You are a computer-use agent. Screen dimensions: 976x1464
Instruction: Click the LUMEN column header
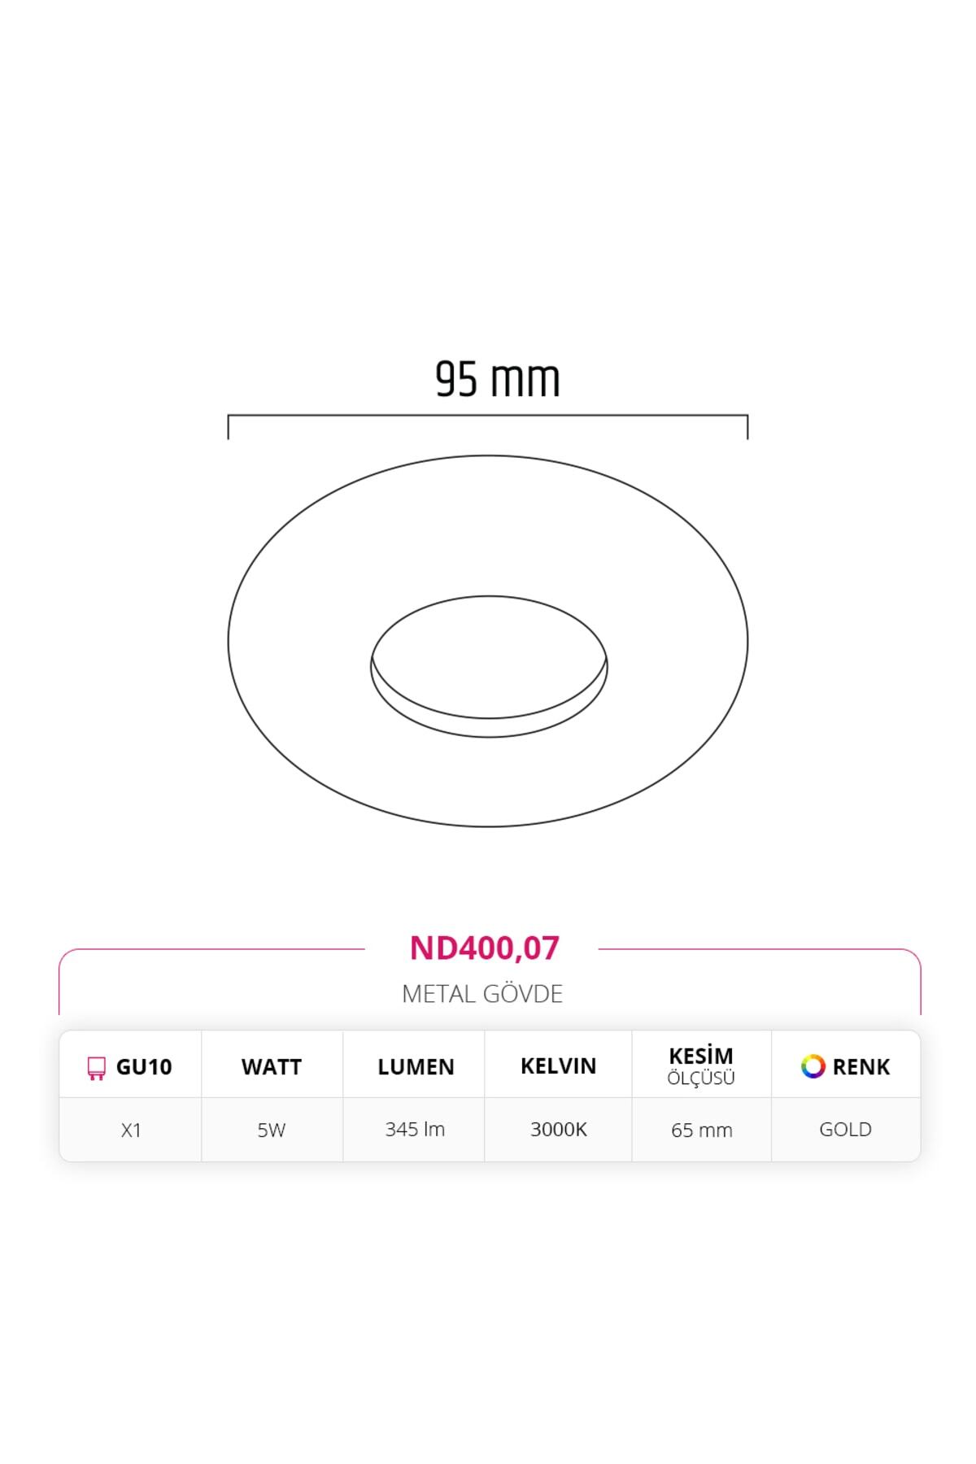click(416, 1067)
